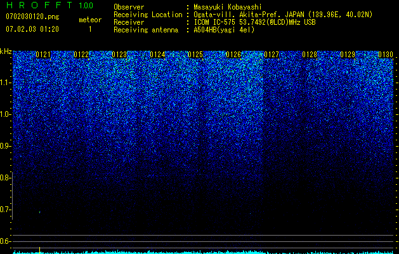Click the 1.1 kHz axis value
The height and width of the screenshot is (254, 399).
tap(5, 83)
